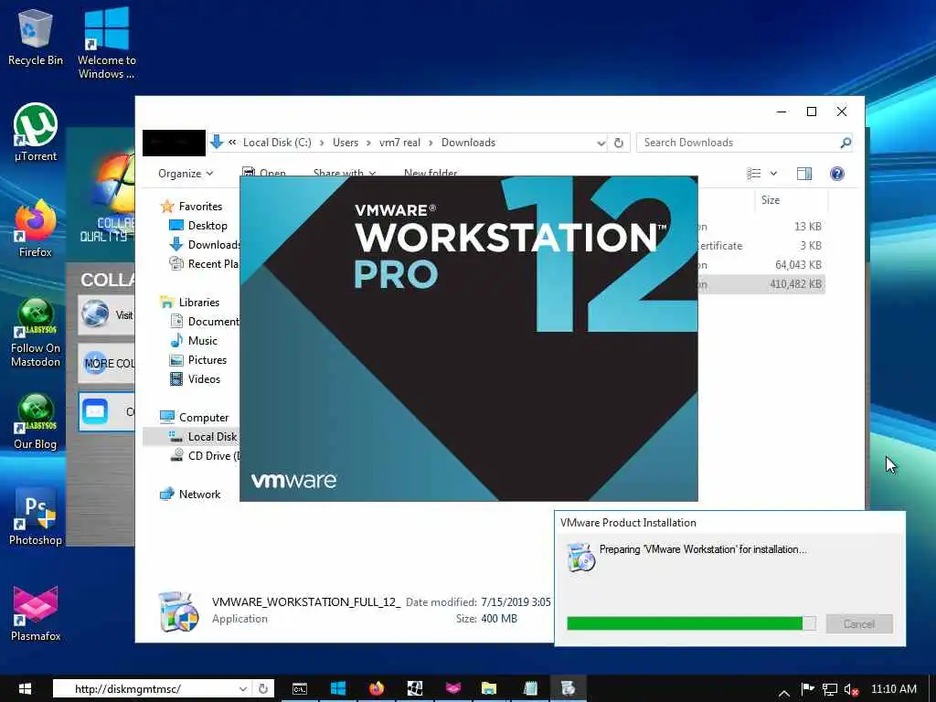936x702 pixels.
Task: Expand the address bar history dropdown
Action: click(601, 144)
